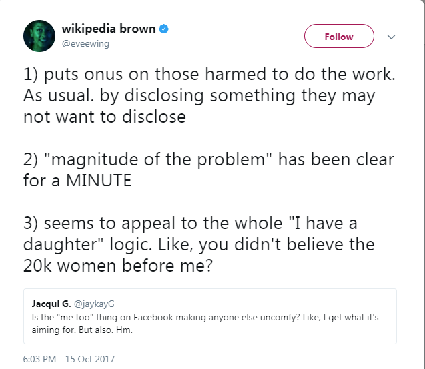Click the wikipedia brown profile avatar
This screenshot has height=369, width=425.
39,35
